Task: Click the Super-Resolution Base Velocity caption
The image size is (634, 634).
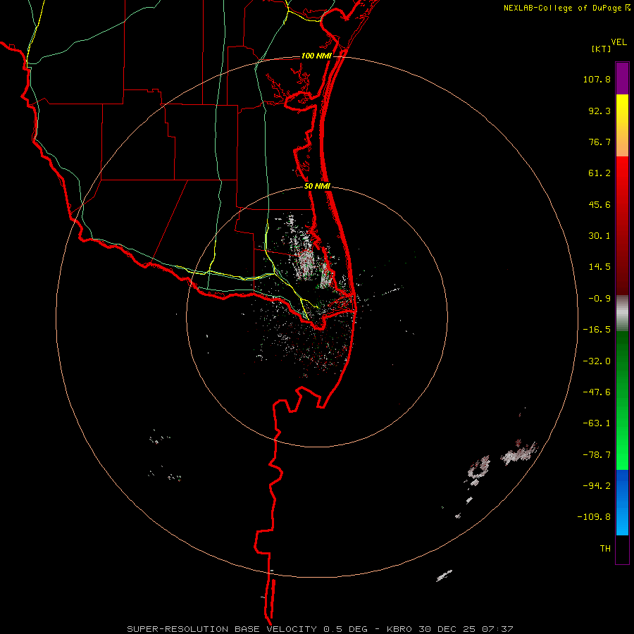Action: 320,629
